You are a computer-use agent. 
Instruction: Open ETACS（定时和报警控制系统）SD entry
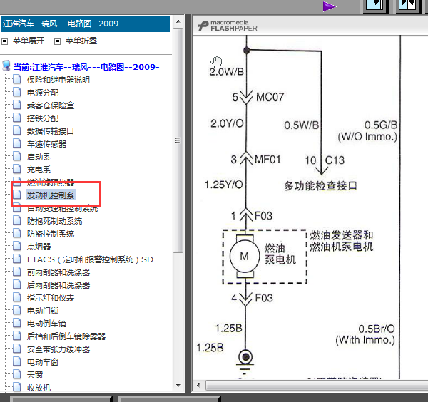coord(90,259)
